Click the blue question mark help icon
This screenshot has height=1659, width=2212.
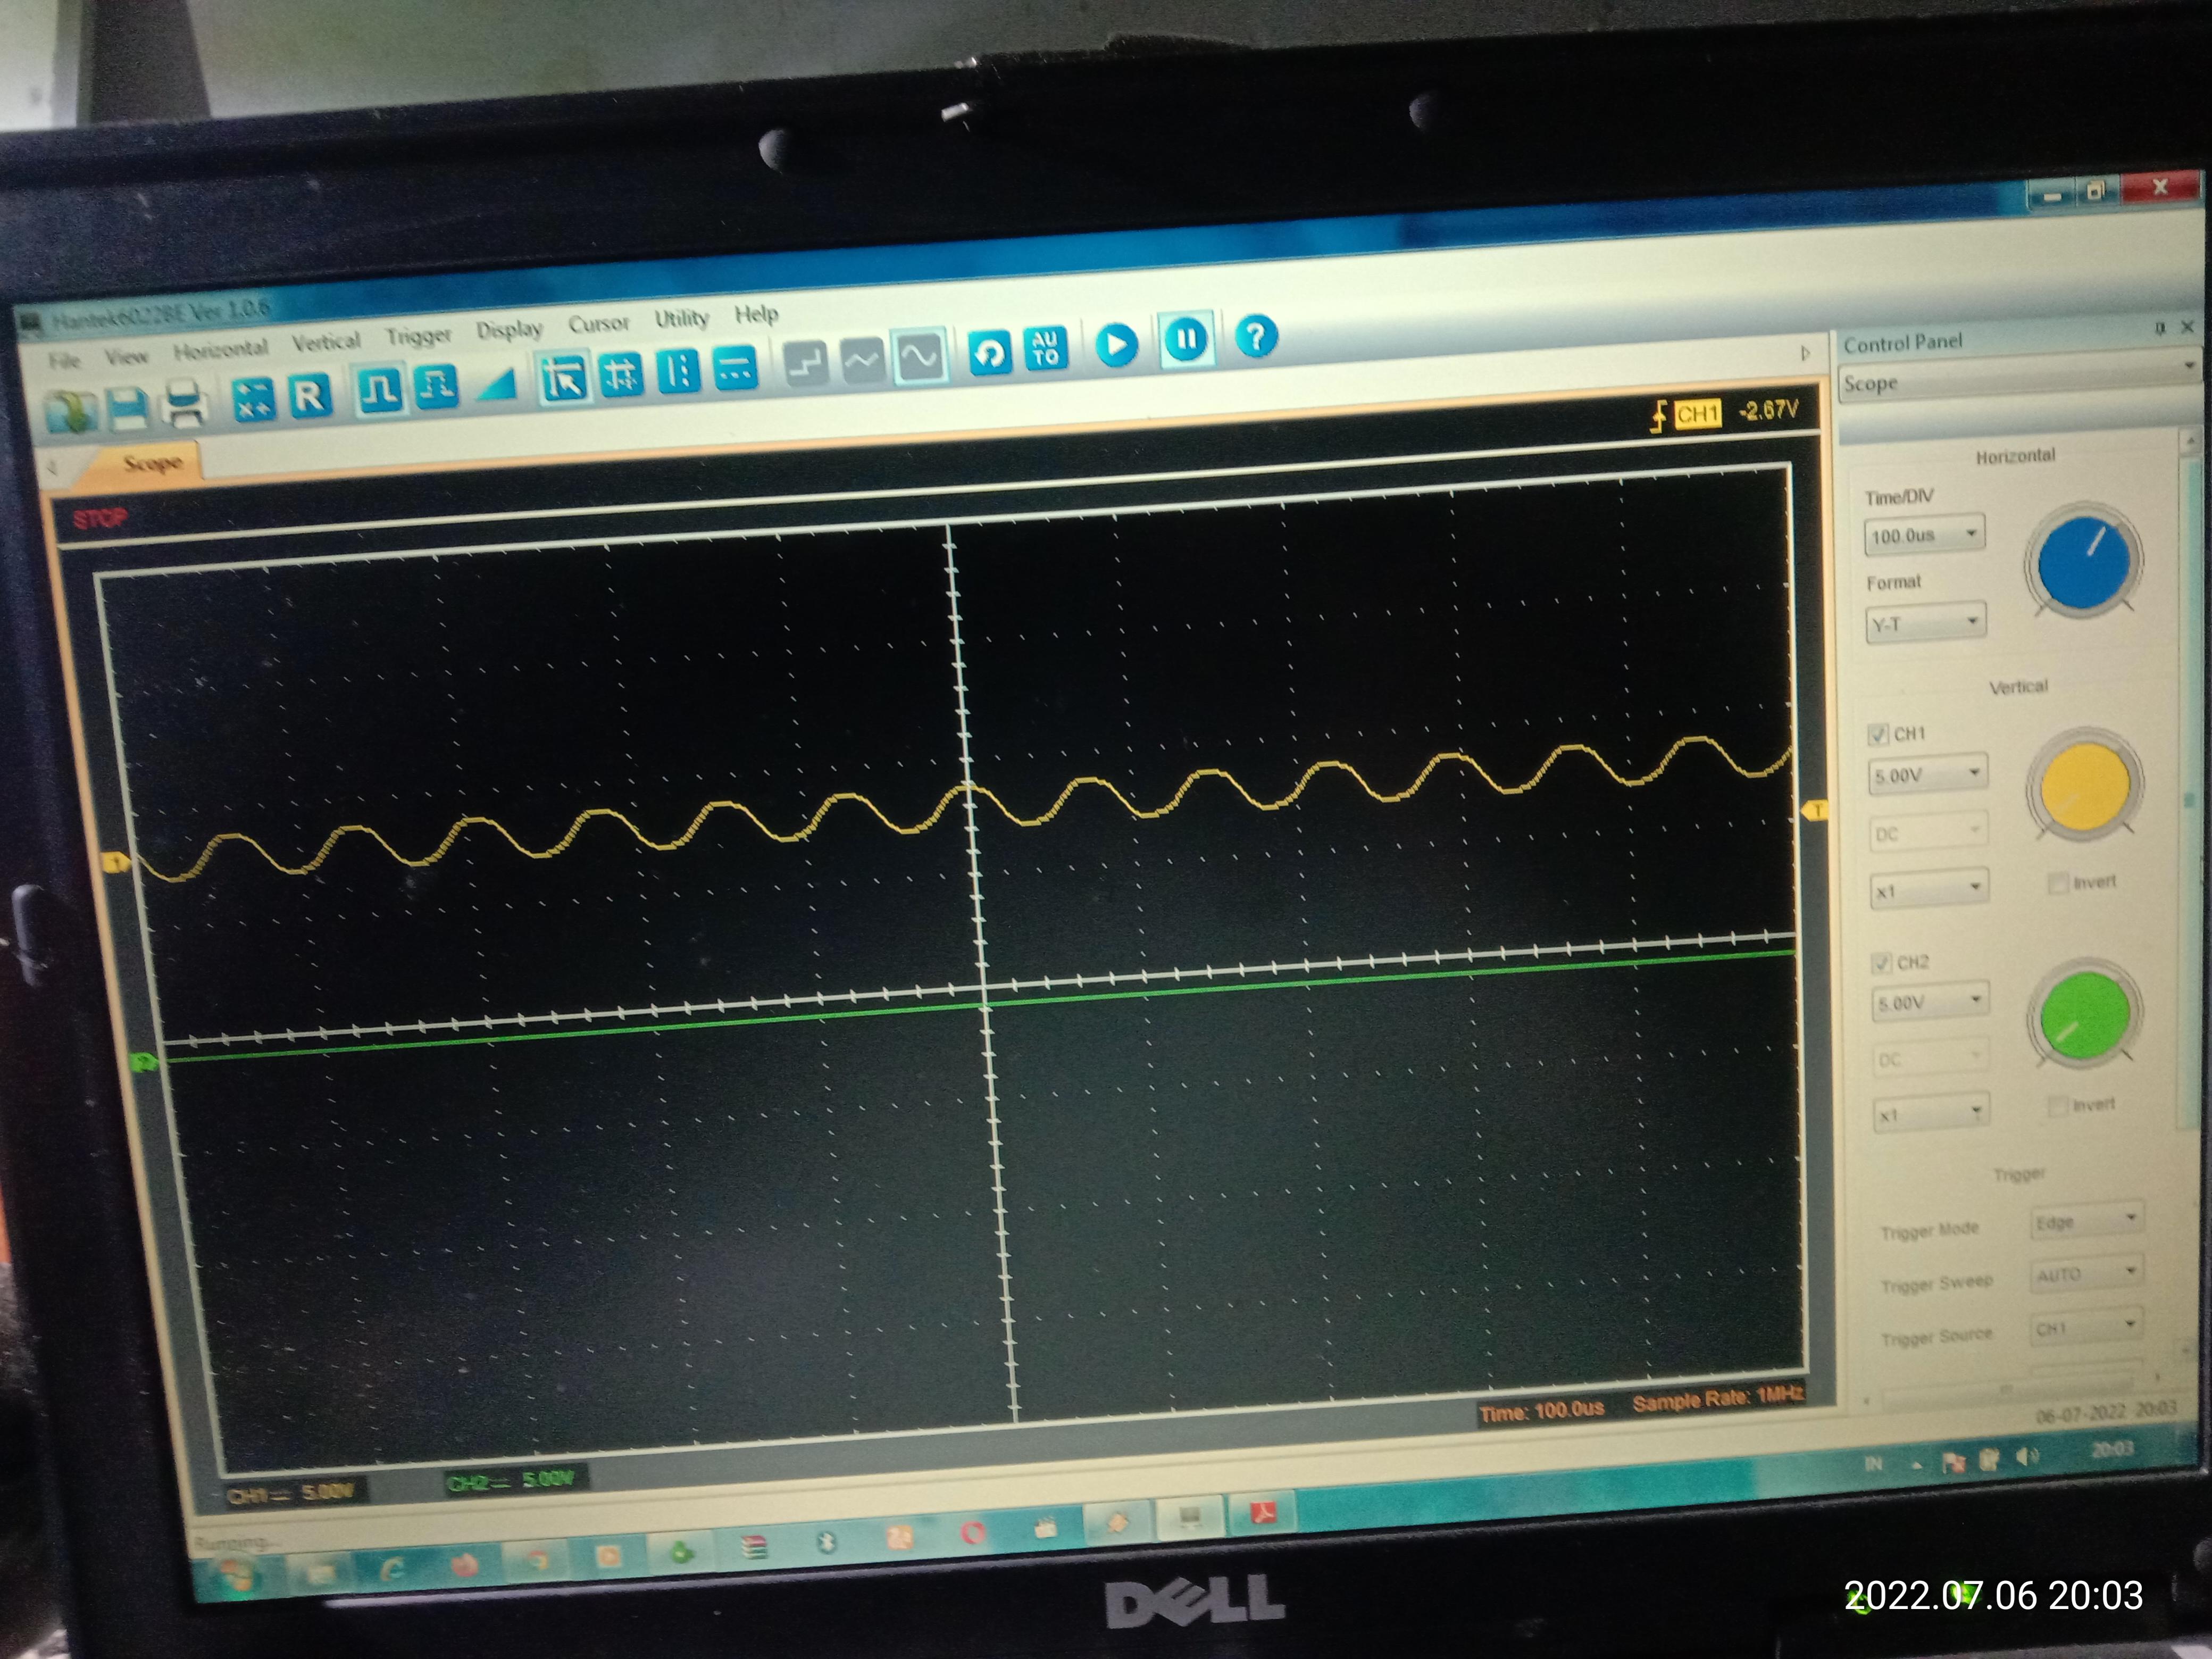click(1256, 337)
